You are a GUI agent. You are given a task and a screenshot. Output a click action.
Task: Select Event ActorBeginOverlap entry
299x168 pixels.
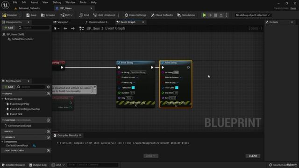(x=25, y=109)
